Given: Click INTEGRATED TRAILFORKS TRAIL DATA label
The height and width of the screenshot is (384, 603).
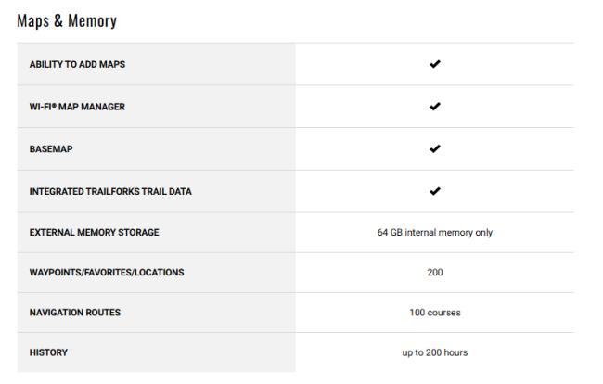Looking at the screenshot, I should point(110,191).
